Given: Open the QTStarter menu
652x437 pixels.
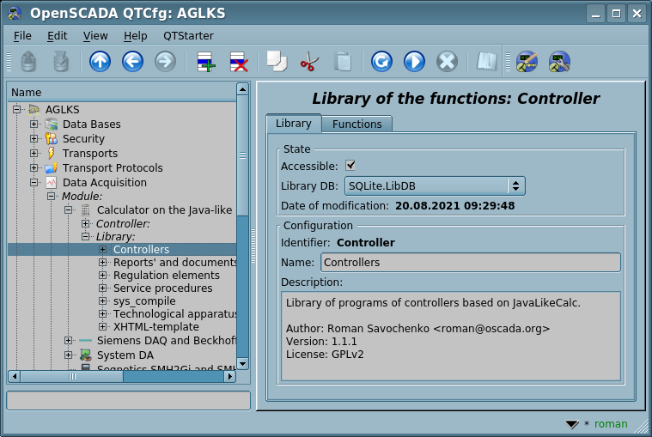Looking at the screenshot, I should coord(188,36).
